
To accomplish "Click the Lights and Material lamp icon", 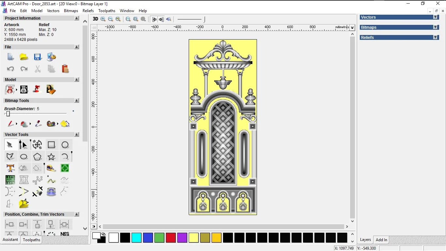I will pyautogui.click(x=37, y=89).
